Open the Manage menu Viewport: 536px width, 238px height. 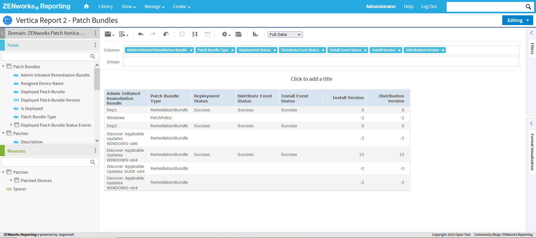[x=154, y=6]
